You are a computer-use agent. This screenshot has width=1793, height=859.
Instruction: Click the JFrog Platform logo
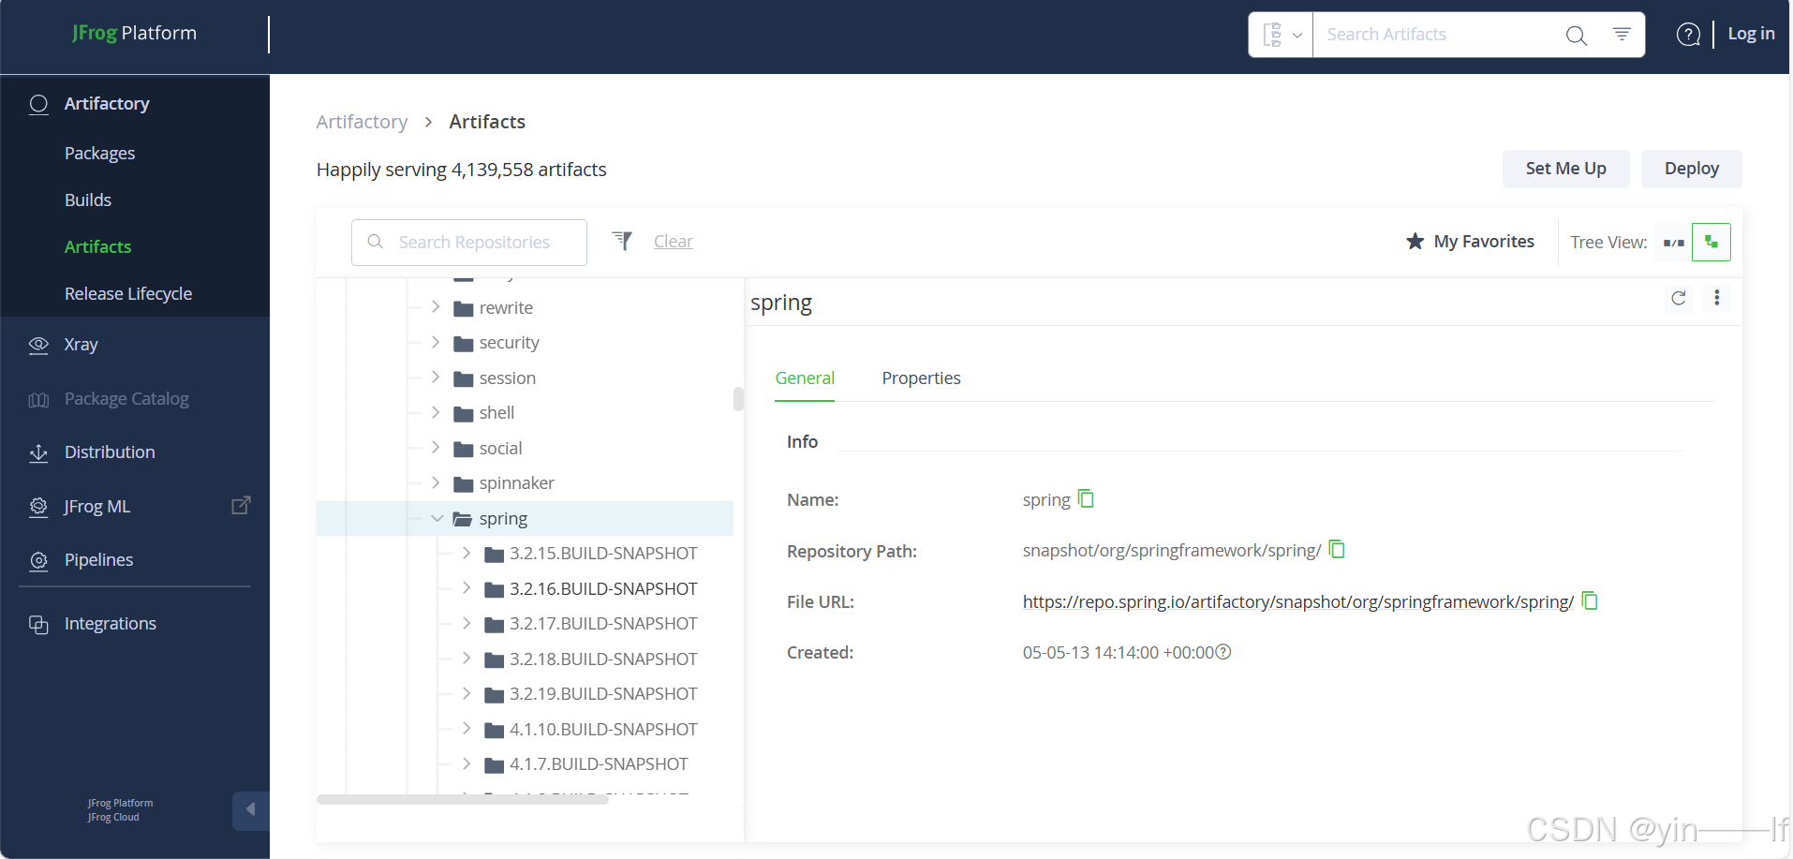click(135, 34)
